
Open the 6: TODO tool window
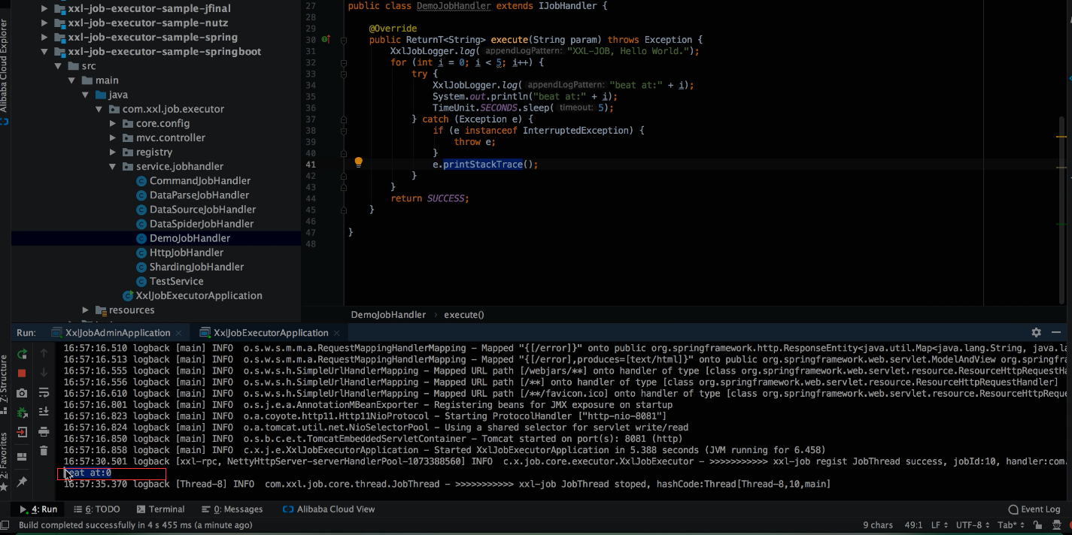(x=96, y=509)
